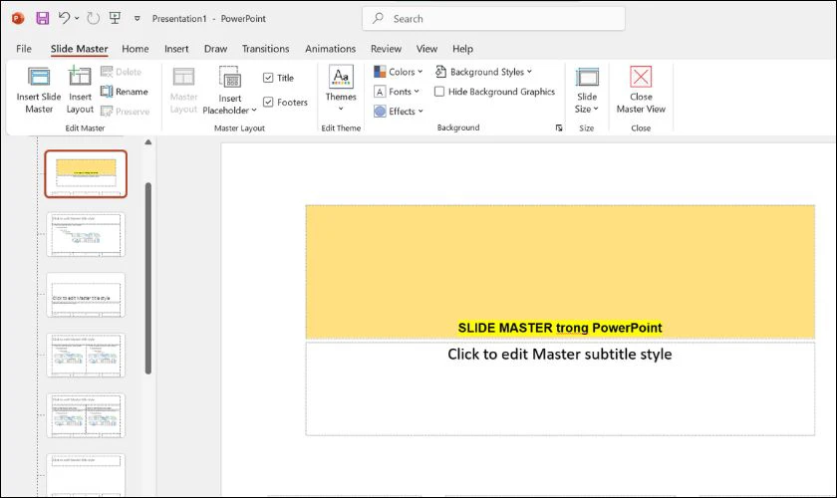This screenshot has height=498, width=837.
Task: Open the Draw tab
Action: point(215,49)
